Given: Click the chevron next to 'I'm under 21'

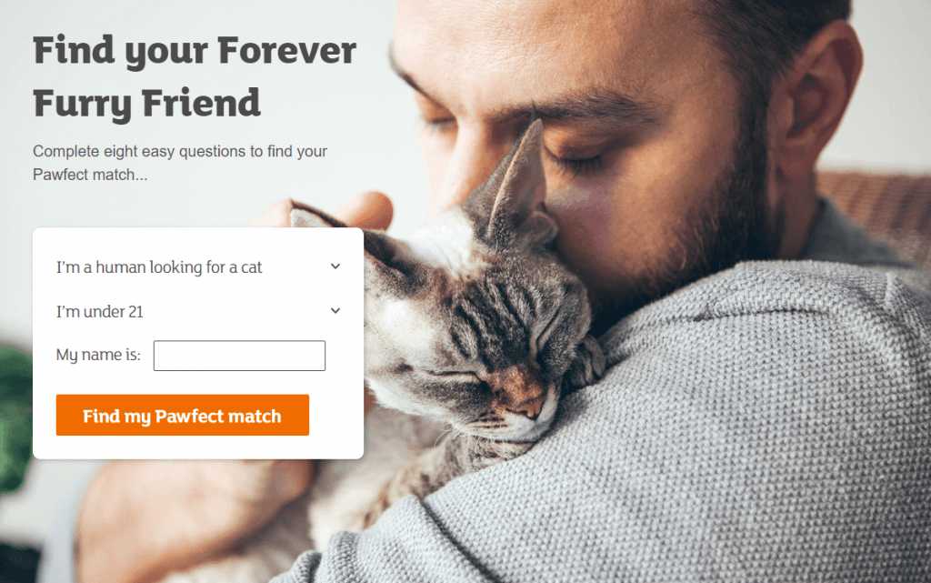Looking at the screenshot, I should [x=335, y=310].
